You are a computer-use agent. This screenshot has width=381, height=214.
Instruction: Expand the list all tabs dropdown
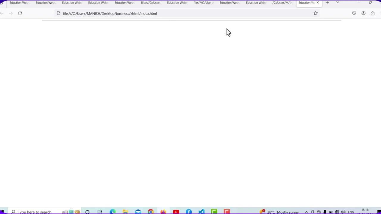coord(337,3)
